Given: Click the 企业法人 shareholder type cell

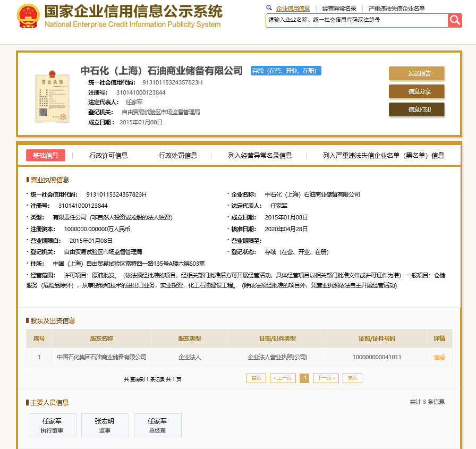Looking at the screenshot, I should click(x=190, y=357).
